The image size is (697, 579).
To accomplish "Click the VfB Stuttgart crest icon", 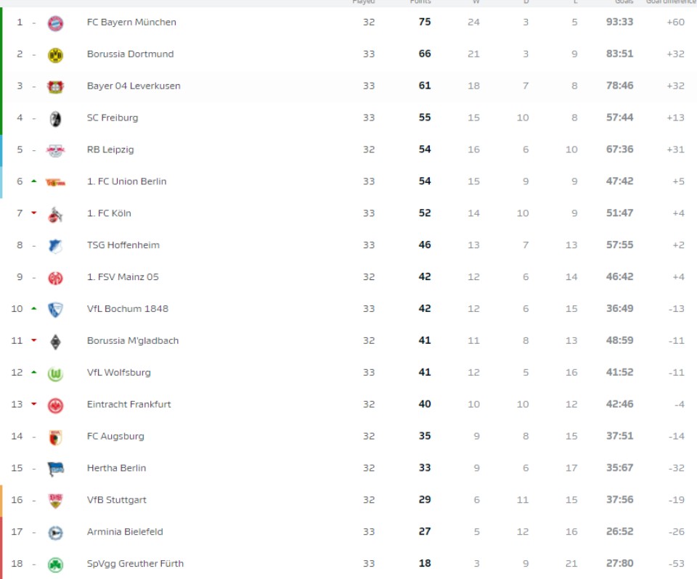I will point(55,501).
